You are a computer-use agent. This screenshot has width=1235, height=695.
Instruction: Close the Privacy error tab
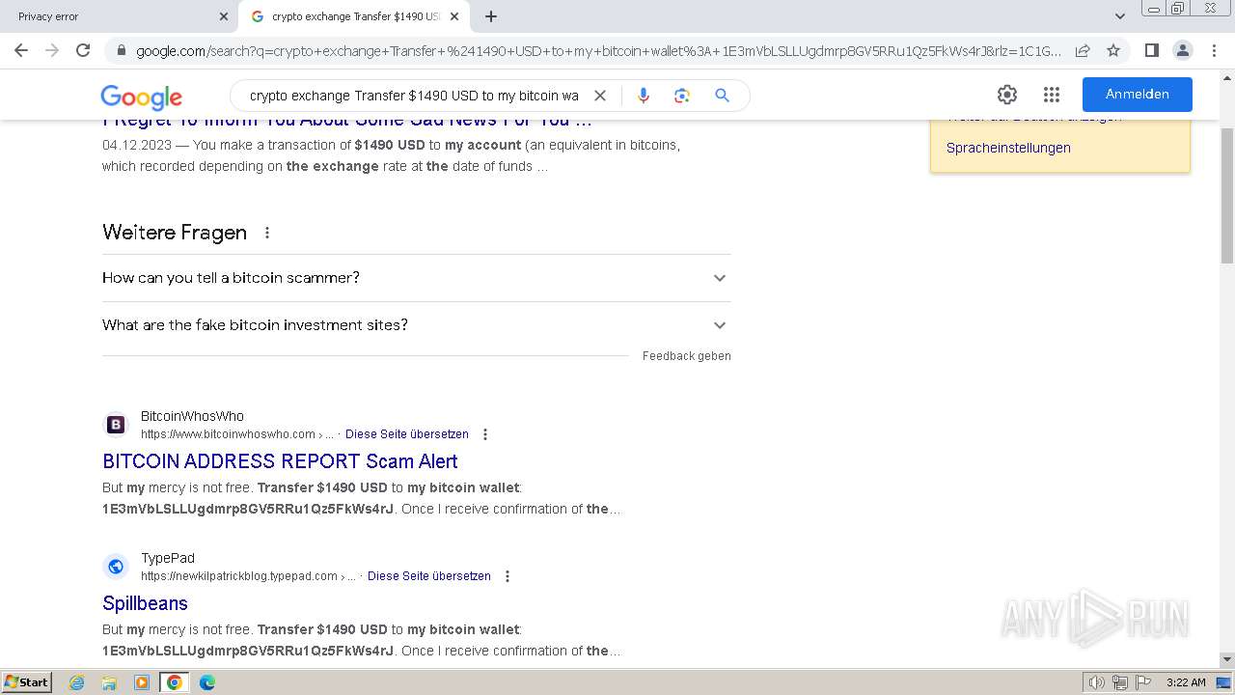224,16
